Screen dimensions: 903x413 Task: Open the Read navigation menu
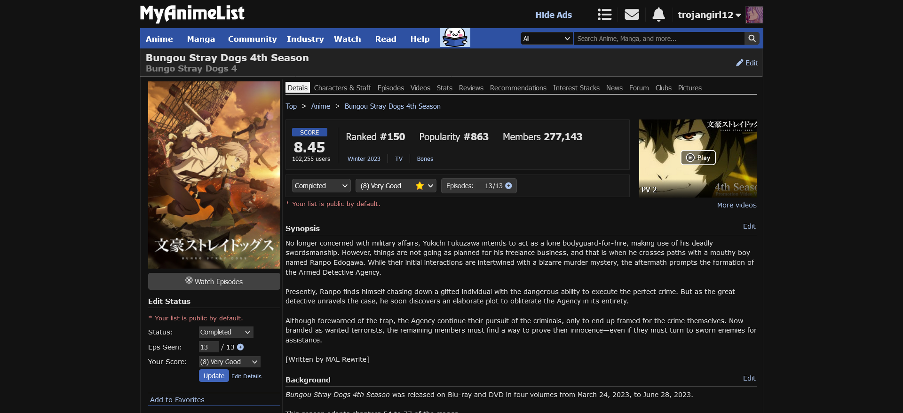pos(386,39)
